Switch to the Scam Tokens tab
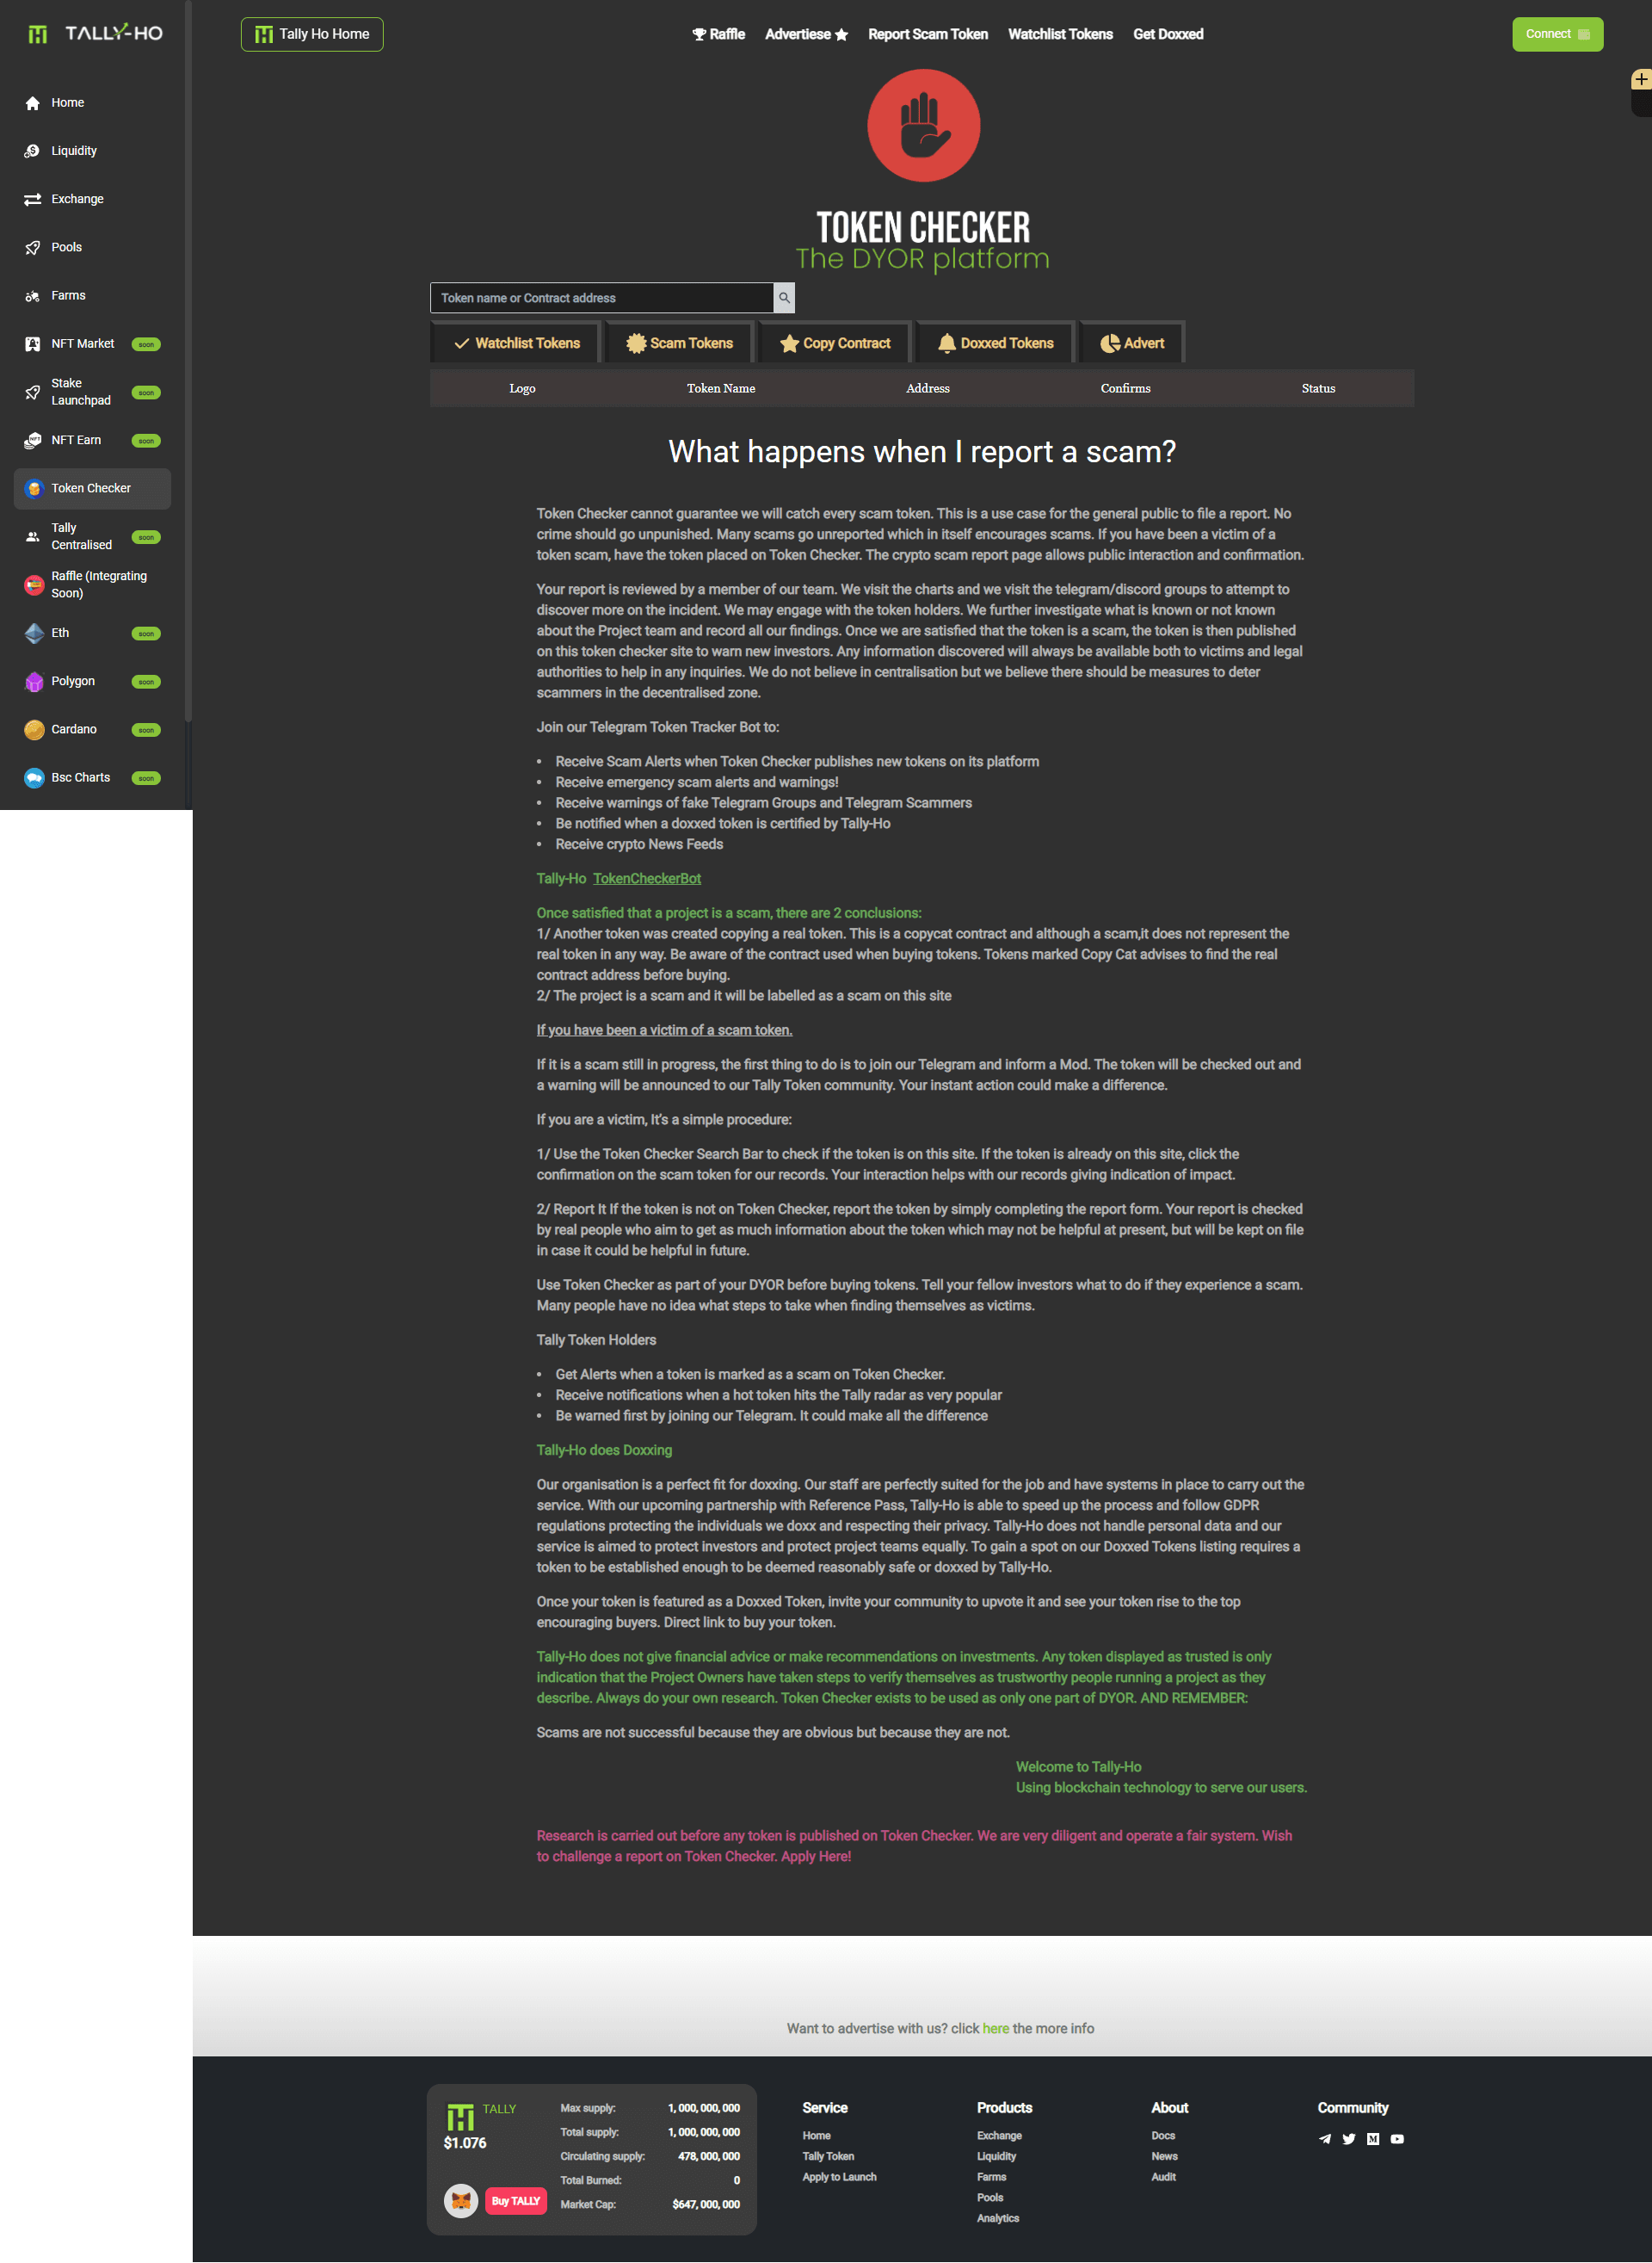 point(680,343)
